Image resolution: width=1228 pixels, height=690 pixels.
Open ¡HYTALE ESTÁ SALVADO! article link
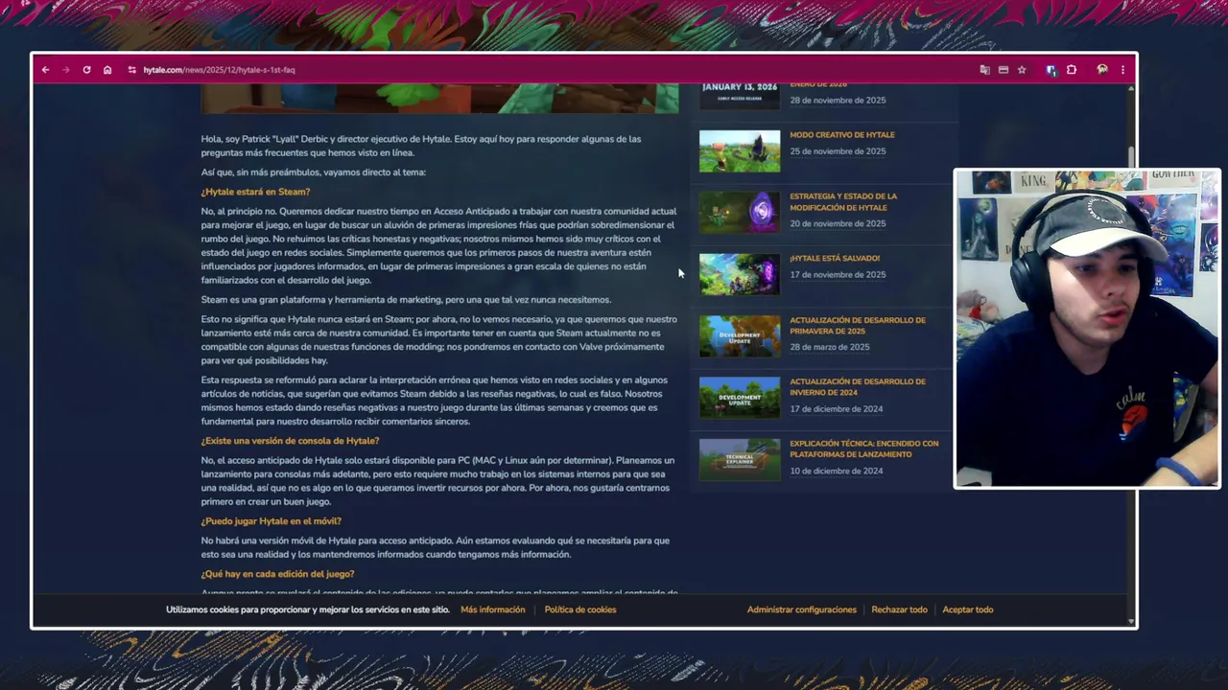pyautogui.click(x=835, y=258)
